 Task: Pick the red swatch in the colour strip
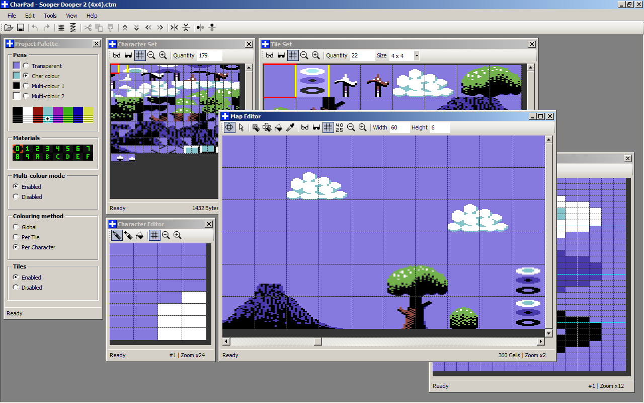pyautogui.click(x=38, y=115)
